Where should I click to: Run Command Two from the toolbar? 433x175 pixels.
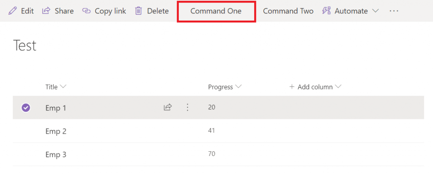click(x=288, y=11)
